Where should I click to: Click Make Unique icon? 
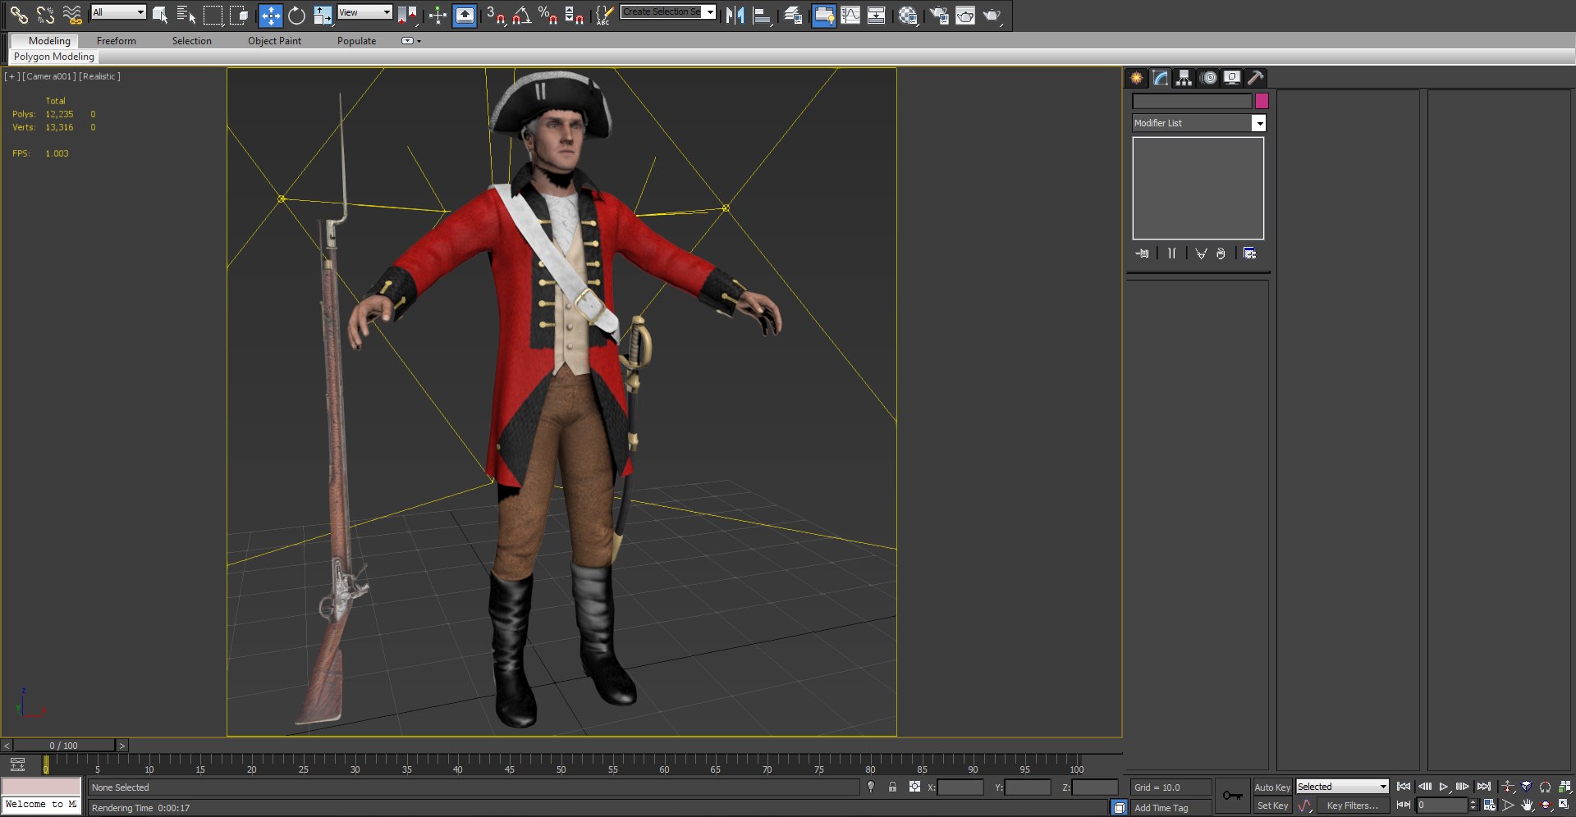pyautogui.click(x=1201, y=253)
